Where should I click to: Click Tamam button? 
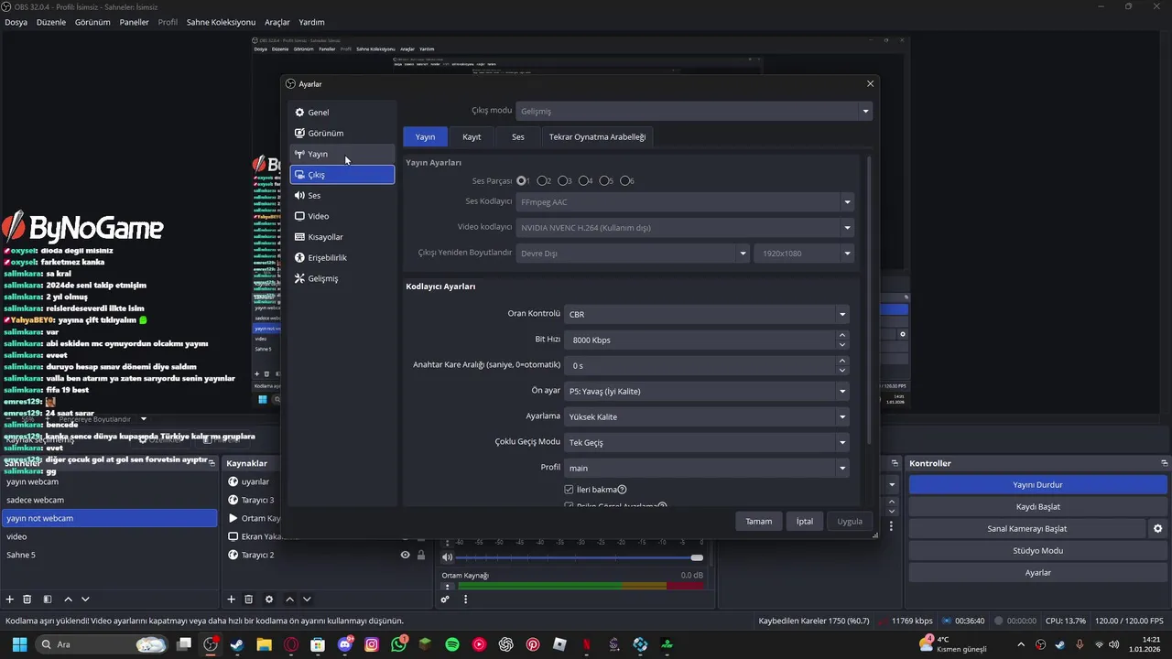coord(758,522)
